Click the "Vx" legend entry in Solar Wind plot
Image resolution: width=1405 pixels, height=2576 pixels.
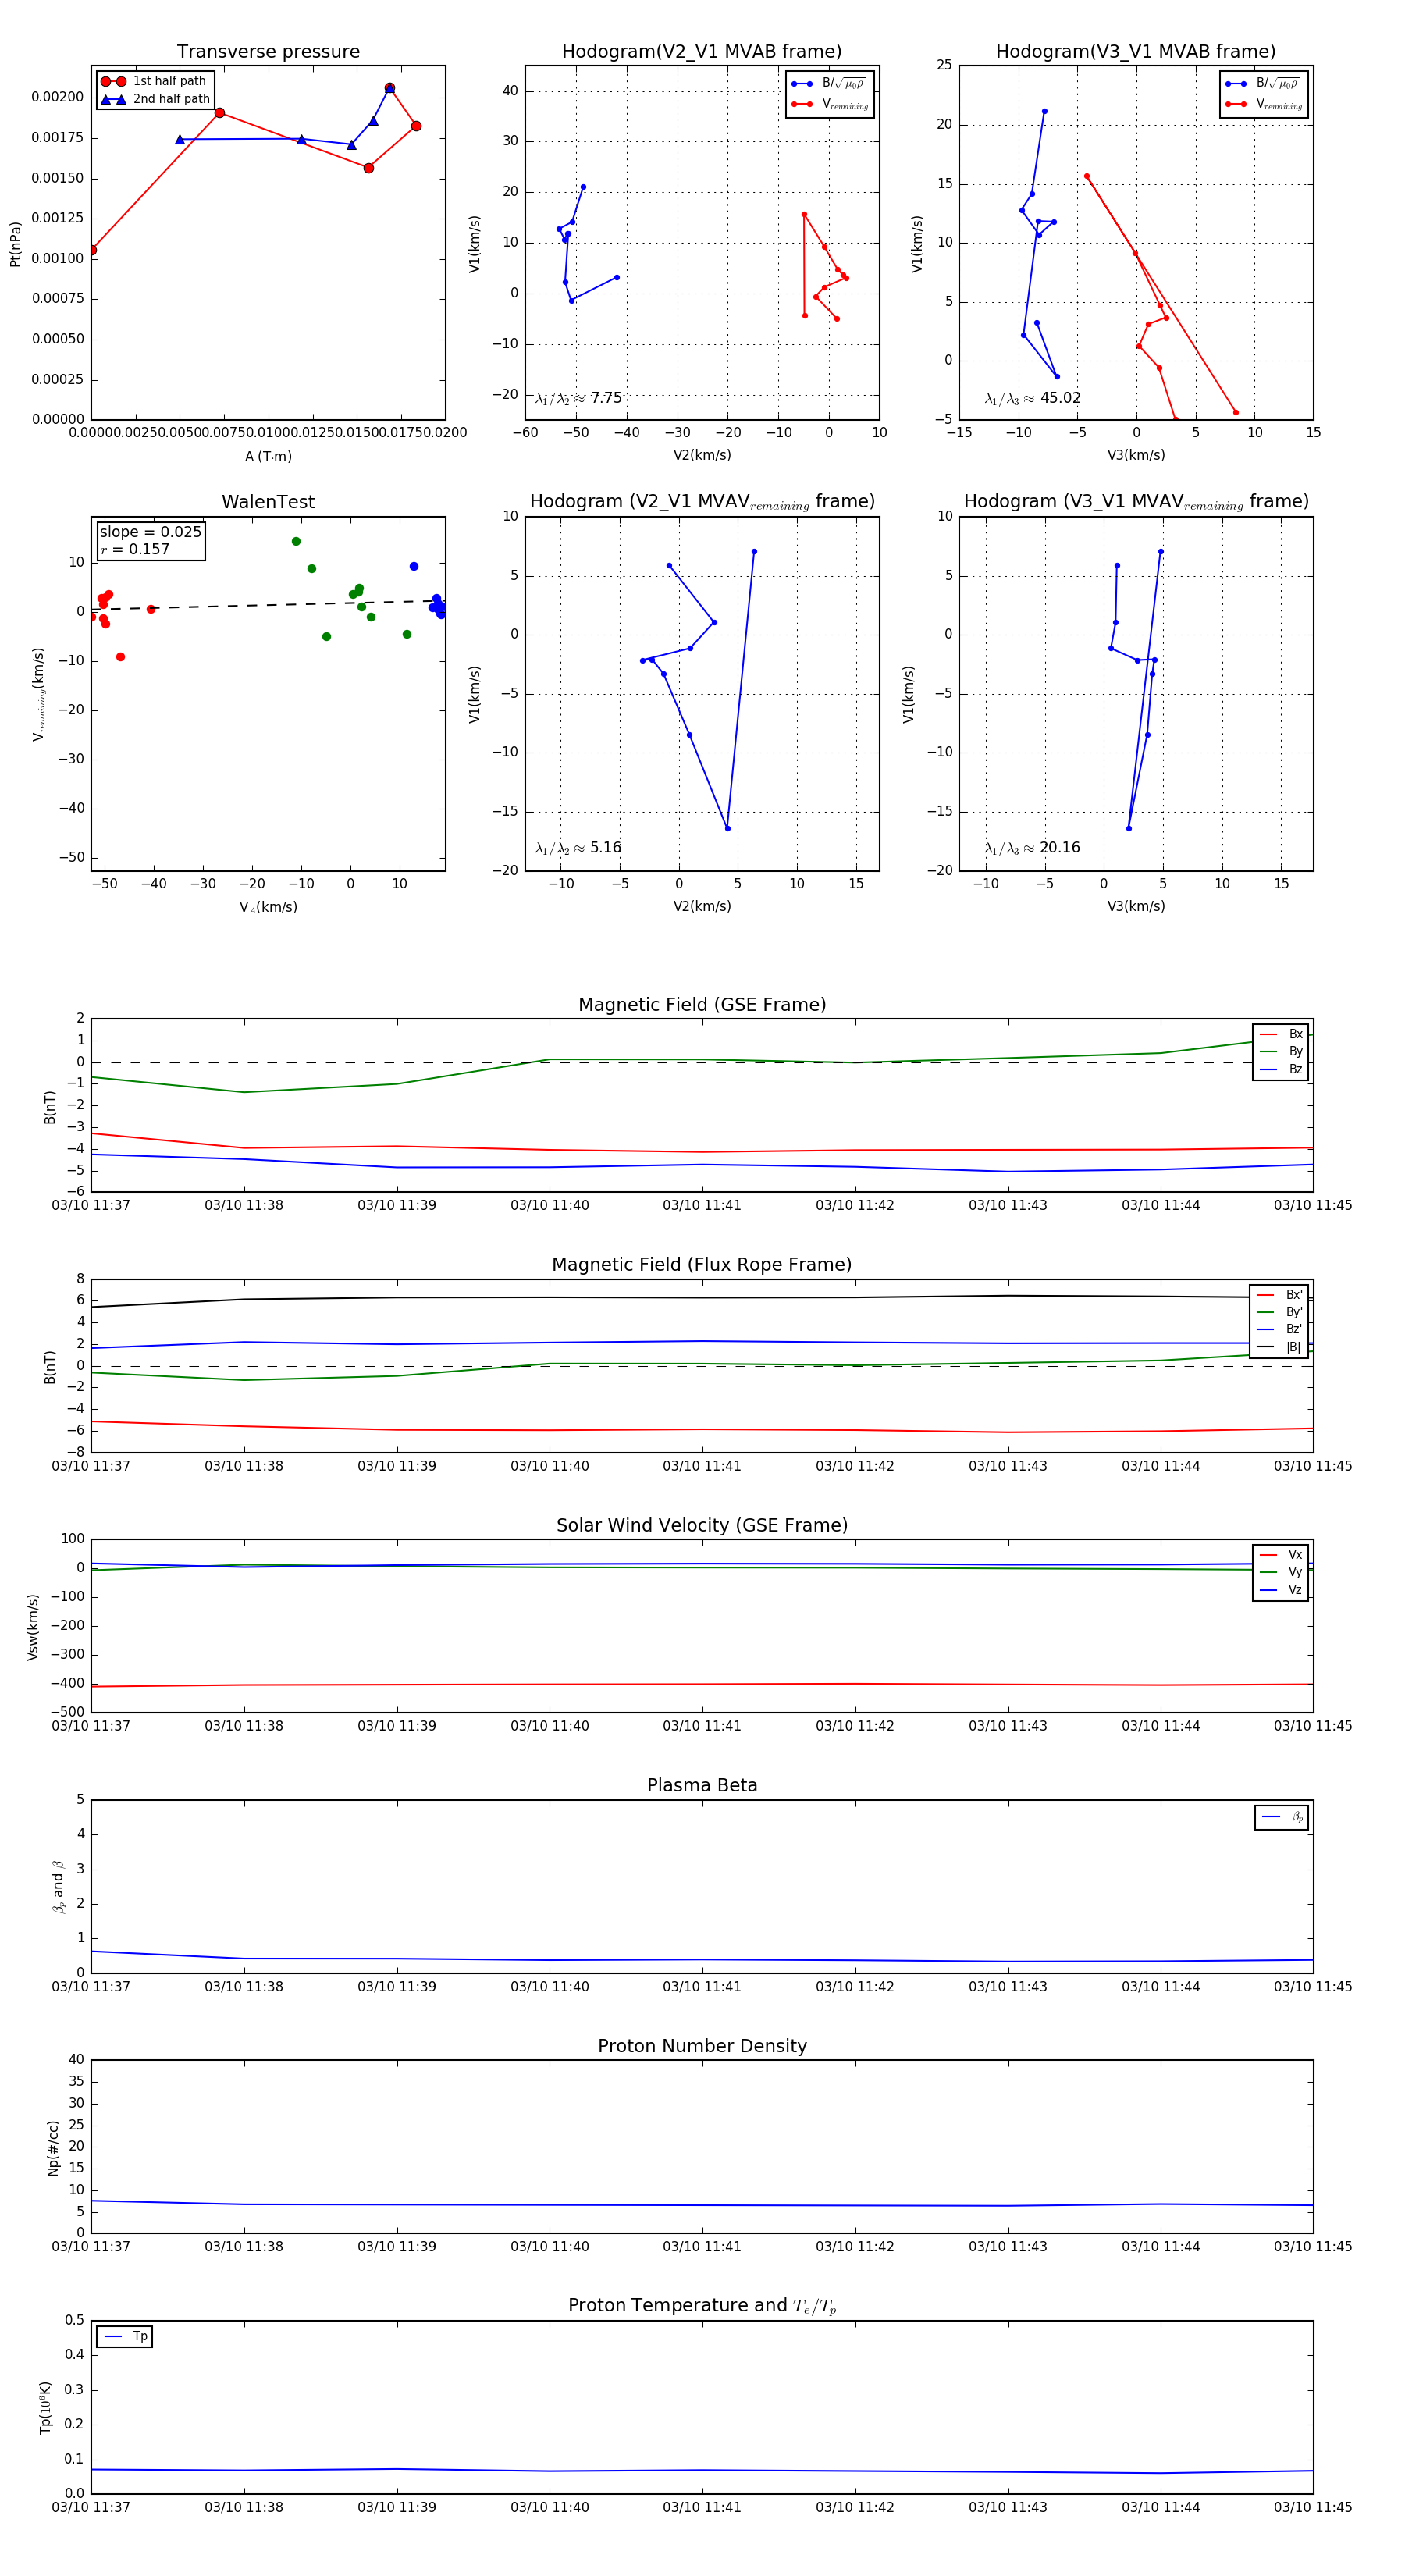pos(1281,1554)
